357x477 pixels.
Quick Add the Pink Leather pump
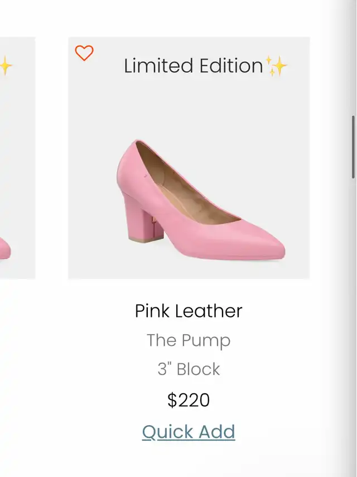click(189, 432)
